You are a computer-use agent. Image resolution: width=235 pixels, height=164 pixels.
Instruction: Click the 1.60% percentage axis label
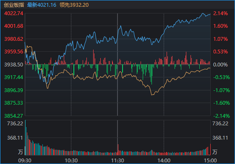click(220, 26)
